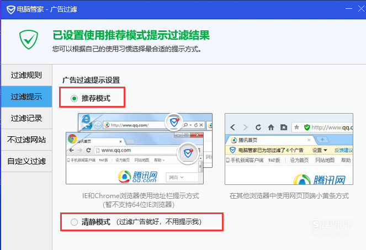Click the 在其他浏览器中使用网页顶端小黄条方式 caption

pyautogui.click(x=289, y=195)
